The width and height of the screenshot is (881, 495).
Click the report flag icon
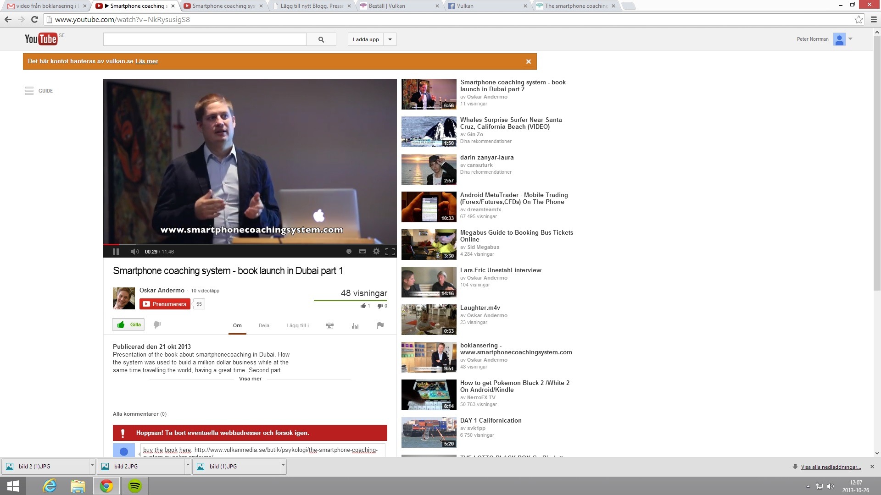pos(380,325)
